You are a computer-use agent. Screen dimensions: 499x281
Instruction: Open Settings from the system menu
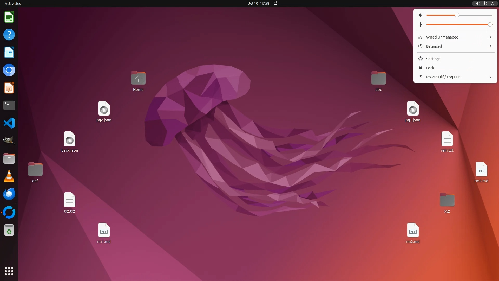point(433,59)
